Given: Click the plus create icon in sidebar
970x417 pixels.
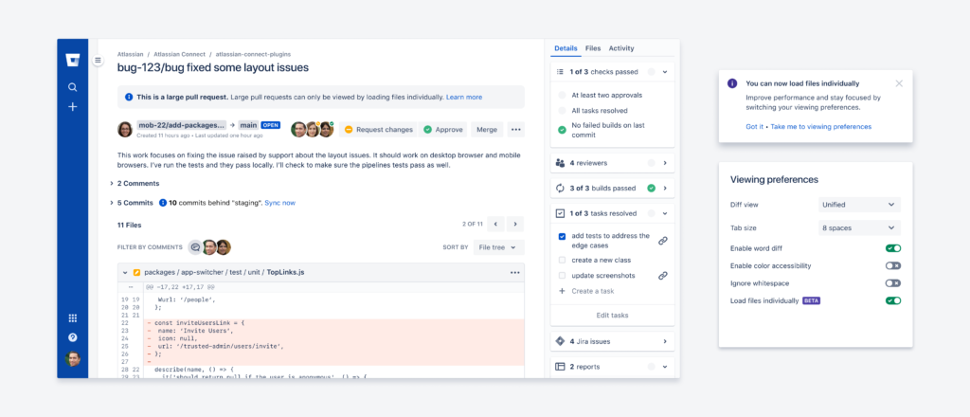Looking at the screenshot, I should point(72,106).
